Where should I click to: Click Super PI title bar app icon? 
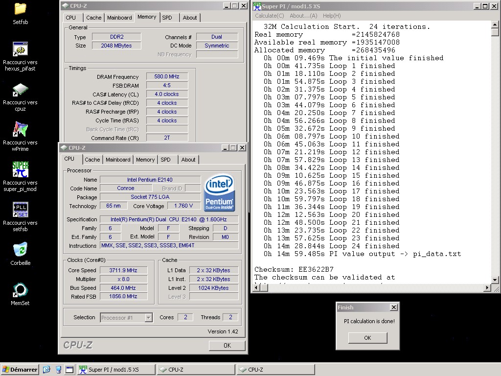pos(257,6)
